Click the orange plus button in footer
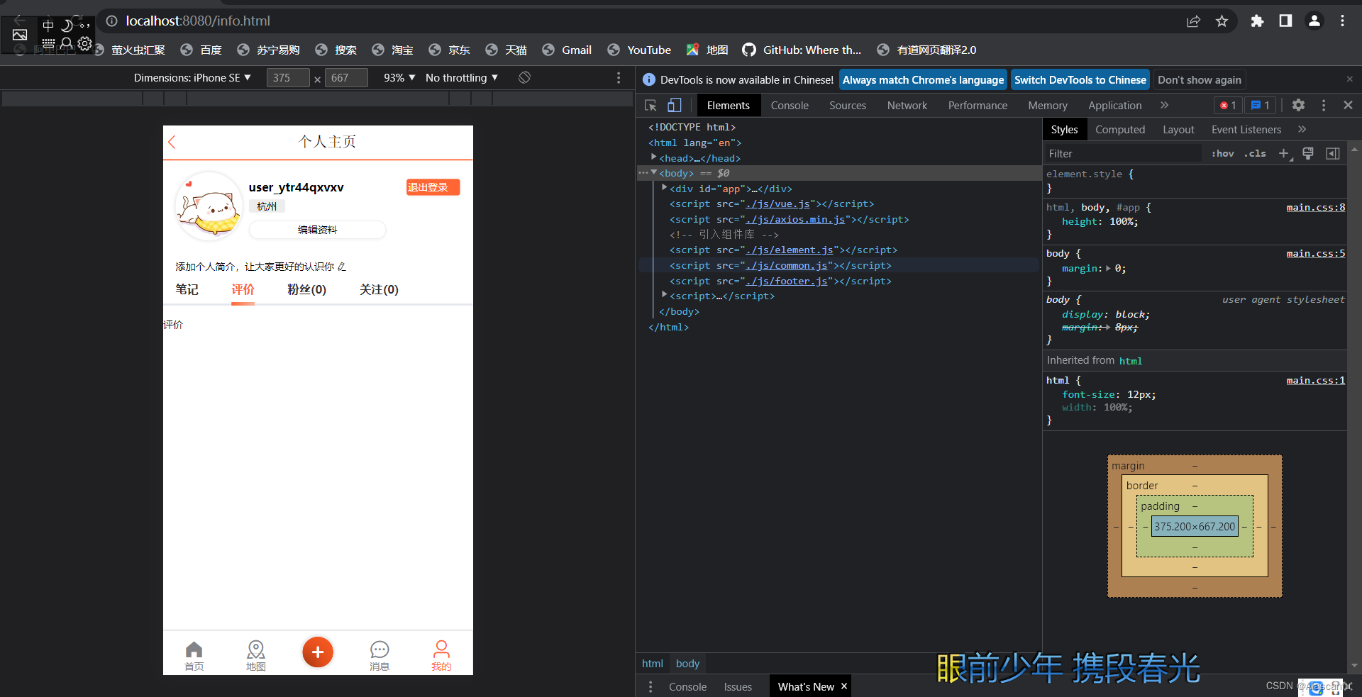Viewport: 1362px width, 697px height. point(318,652)
